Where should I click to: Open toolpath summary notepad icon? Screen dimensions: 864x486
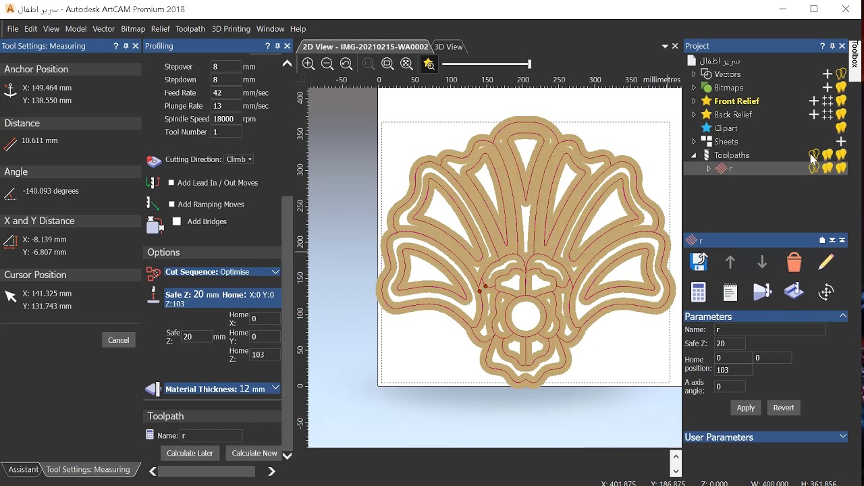pos(730,292)
